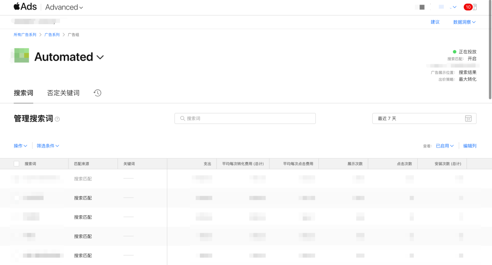Open the 最近 7 天 date range picker

click(x=424, y=118)
